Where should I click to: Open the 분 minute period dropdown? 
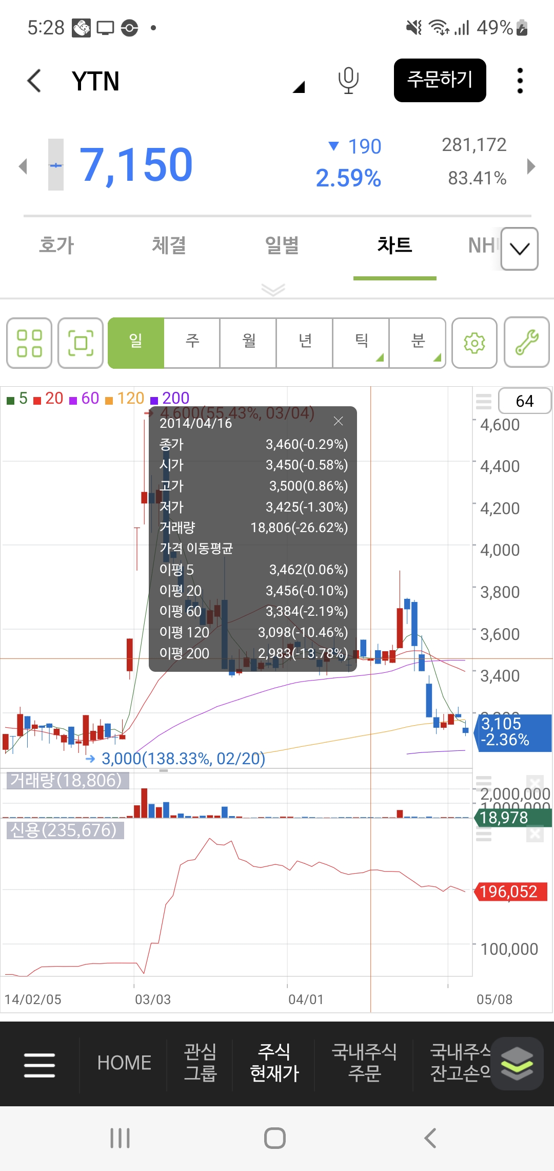[x=418, y=343]
